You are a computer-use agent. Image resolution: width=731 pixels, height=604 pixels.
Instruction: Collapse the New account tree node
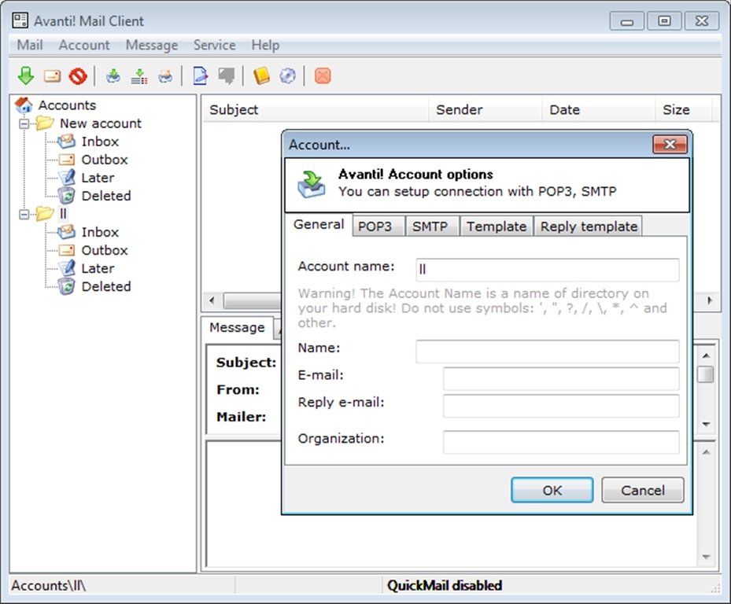click(24, 123)
